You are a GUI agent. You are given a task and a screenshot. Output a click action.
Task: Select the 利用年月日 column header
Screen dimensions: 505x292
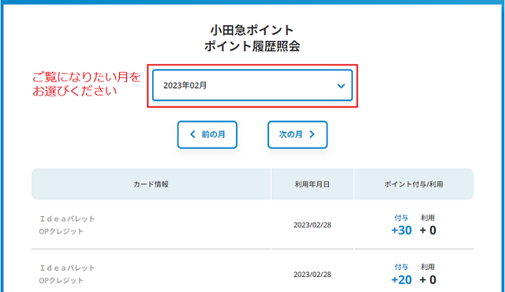[x=312, y=184]
